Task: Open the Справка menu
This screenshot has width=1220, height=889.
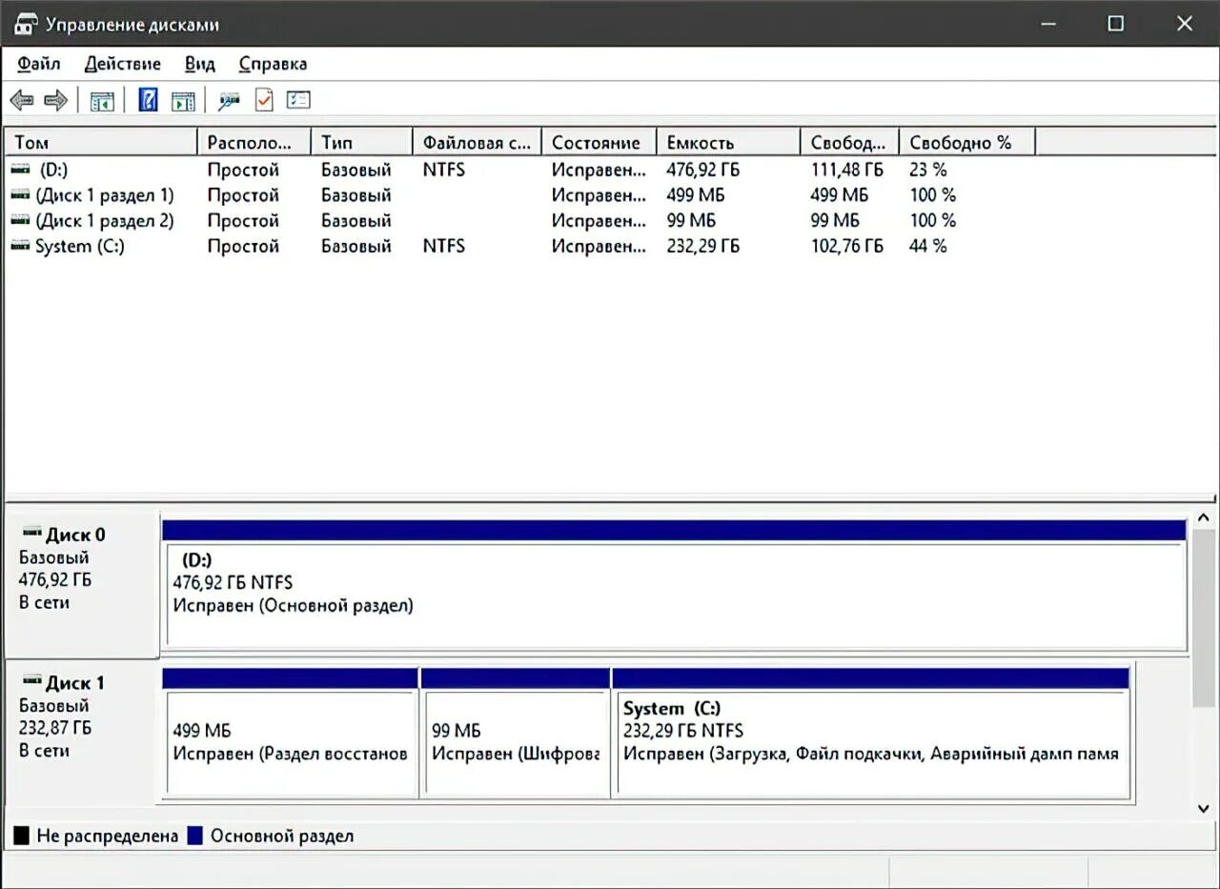Action: click(x=273, y=64)
